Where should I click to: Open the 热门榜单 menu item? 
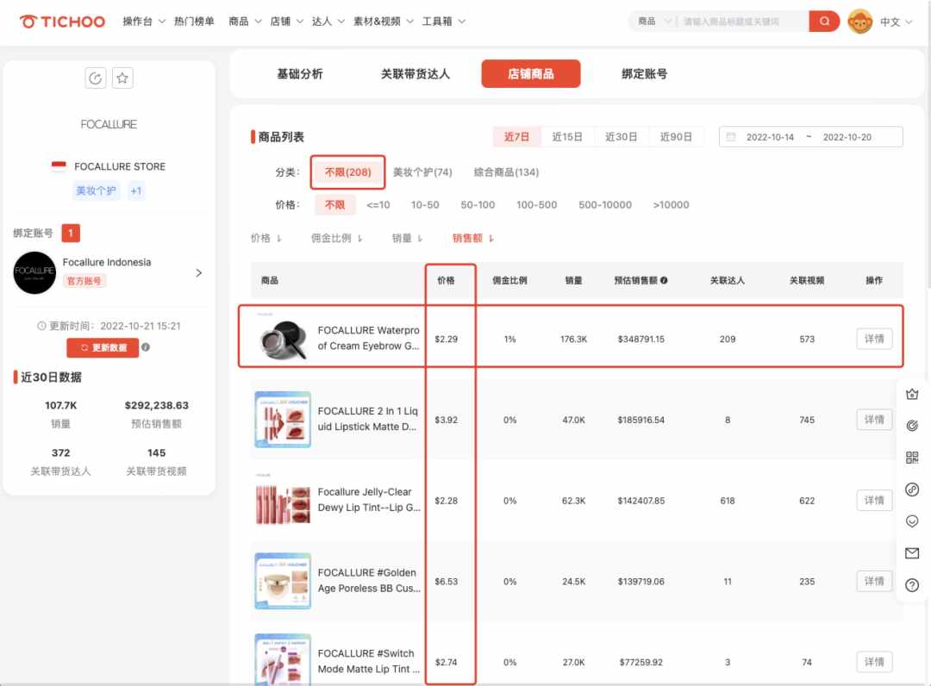coord(194,22)
